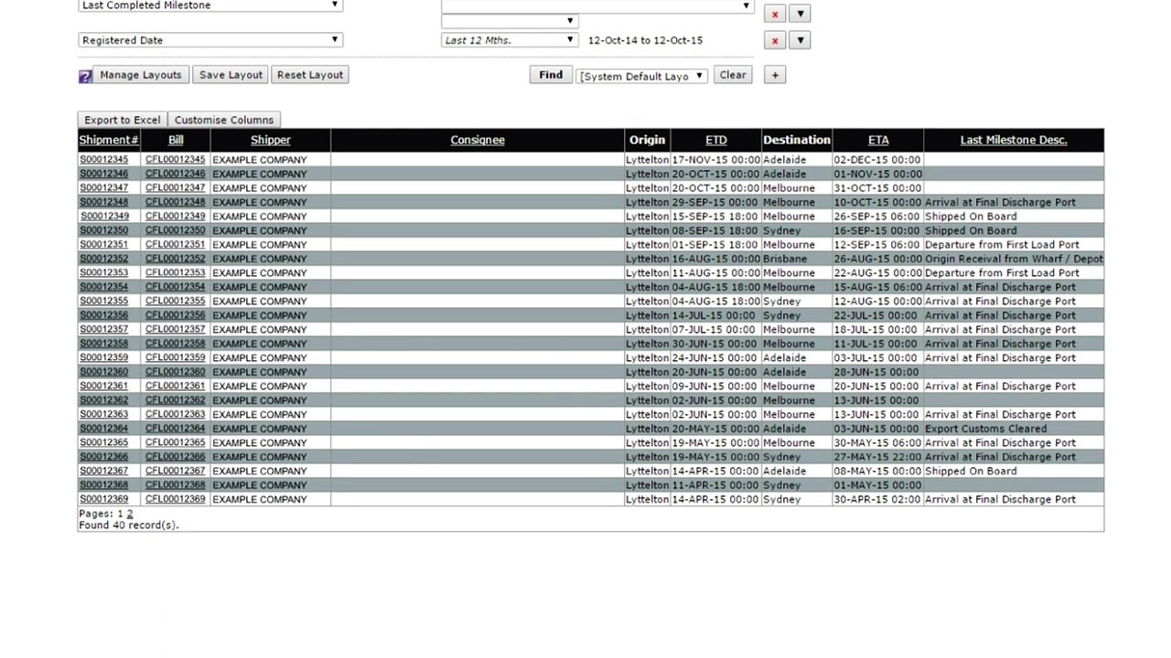Open bill CFL00012348
Screen dimensions: 1171x658
click(176, 202)
